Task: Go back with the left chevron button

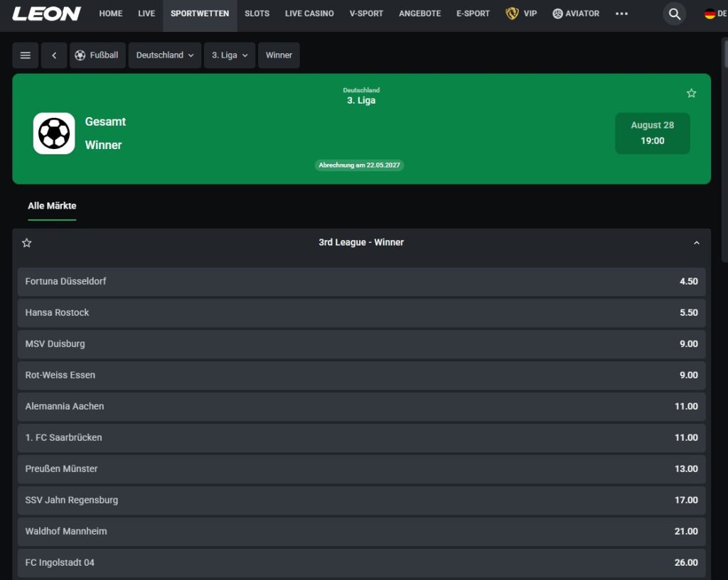Action: [x=54, y=55]
